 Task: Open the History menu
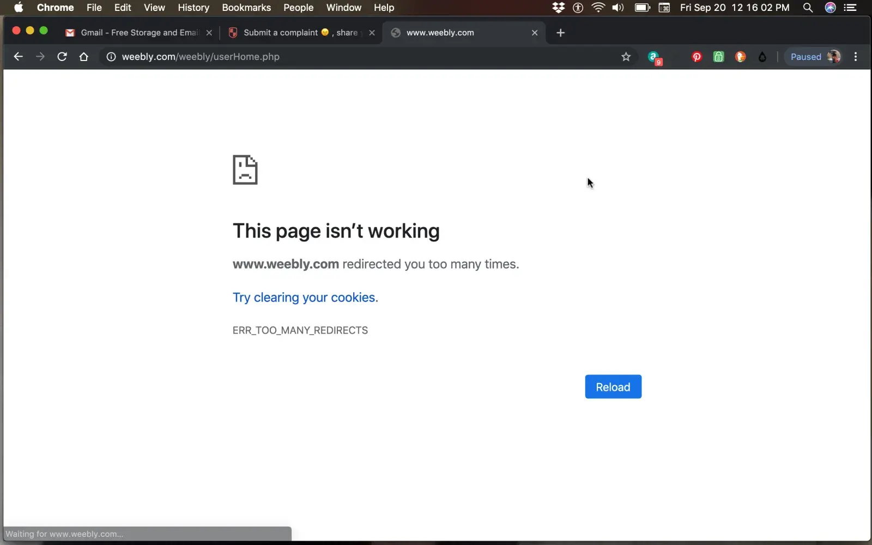click(193, 8)
